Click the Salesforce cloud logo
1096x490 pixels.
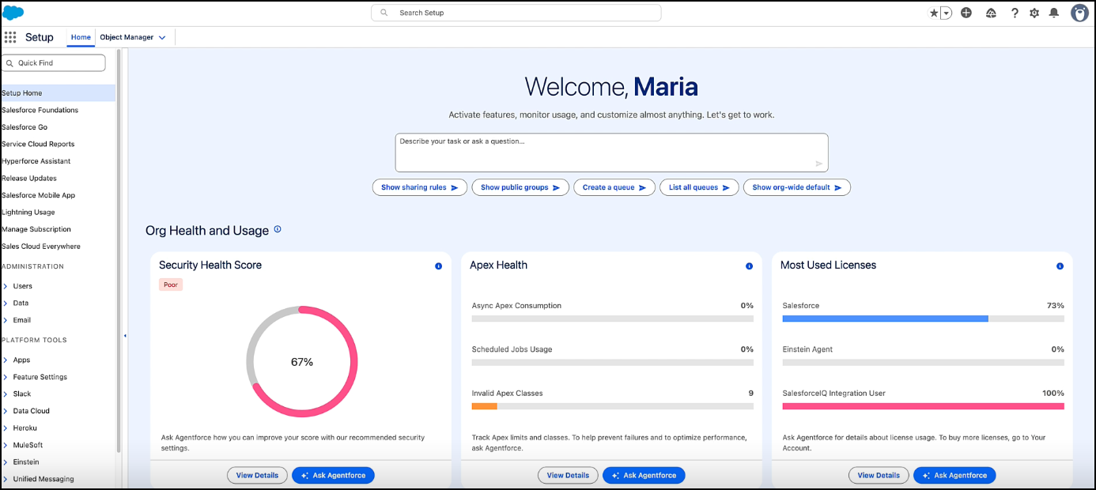[x=13, y=13]
